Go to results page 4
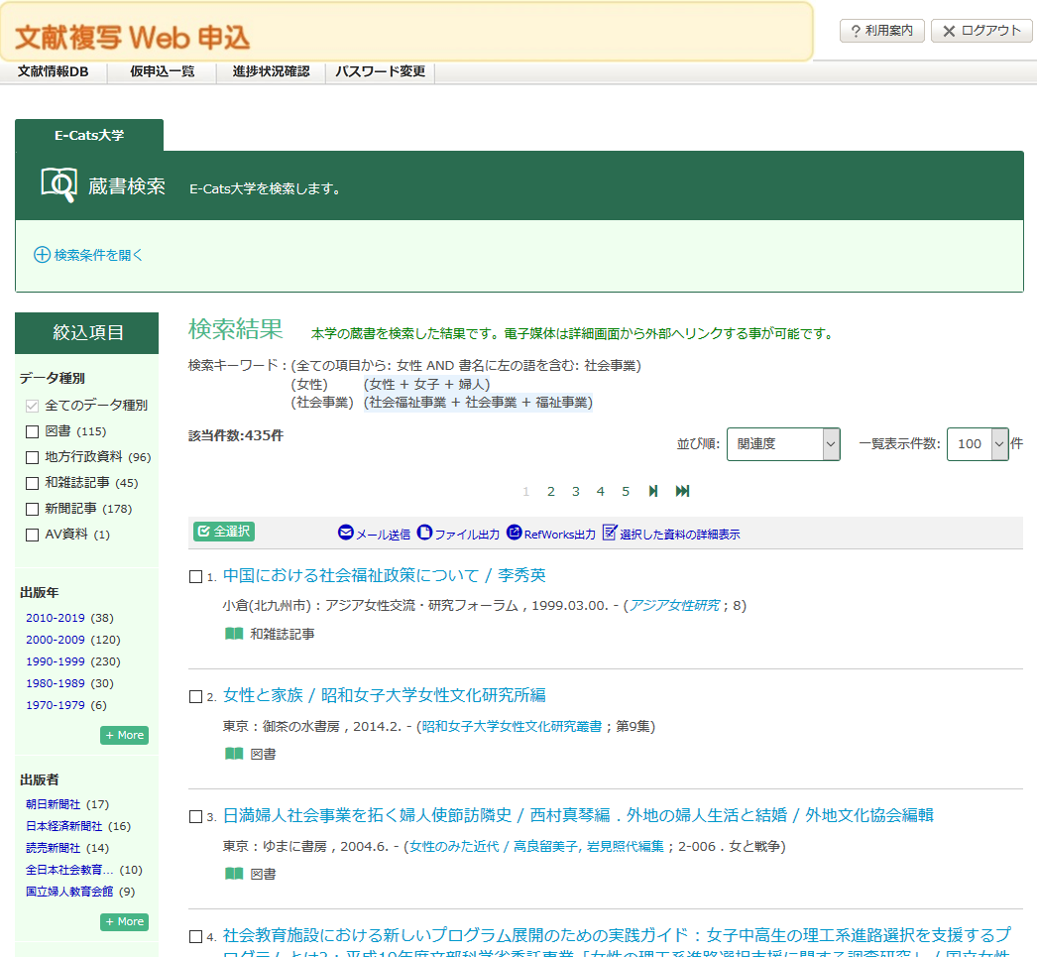The image size is (1037, 957). pyautogui.click(x=601, y=492)
